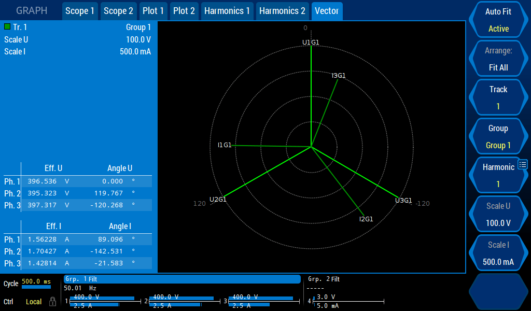The image size is (531, 311).
Task: Toggle the Local control mode
Action: pos(34,302)
